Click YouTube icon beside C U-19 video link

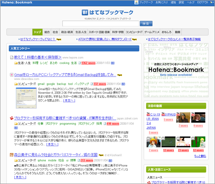coord(148,114)
